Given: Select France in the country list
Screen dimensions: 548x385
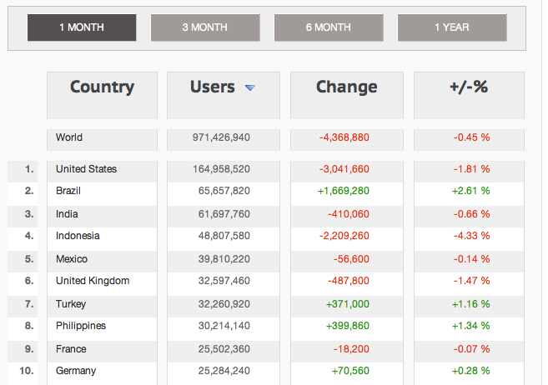Looking at the screenshot, I should coord(71,349).
